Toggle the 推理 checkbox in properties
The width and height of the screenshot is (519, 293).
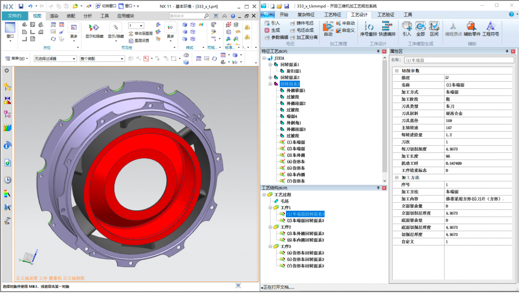point(447,78)
